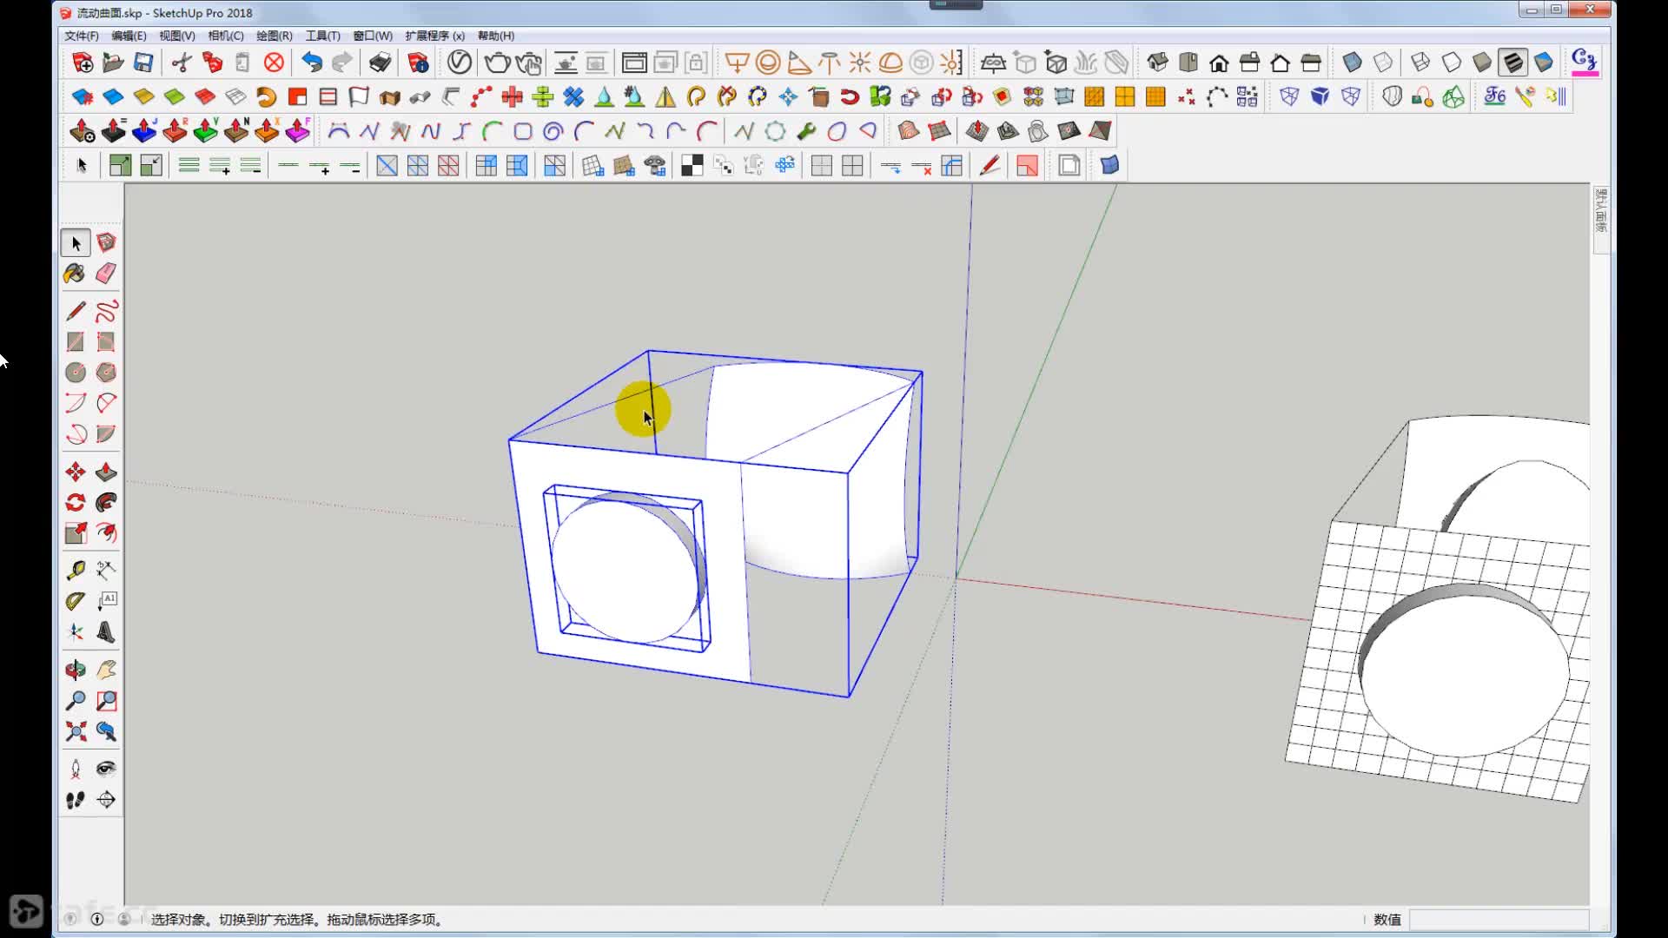Select the Arc tool
The image size is (1668, 938).
click(76, 403)
